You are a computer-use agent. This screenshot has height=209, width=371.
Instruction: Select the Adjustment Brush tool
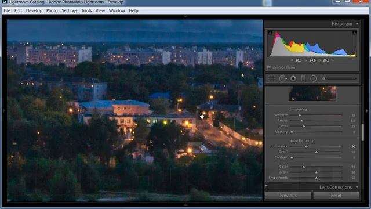(x=323, y=78)
